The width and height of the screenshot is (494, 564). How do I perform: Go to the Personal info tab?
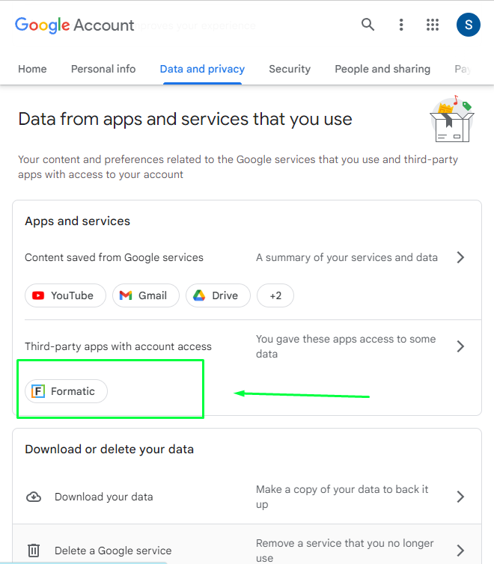tap(103, 69)
